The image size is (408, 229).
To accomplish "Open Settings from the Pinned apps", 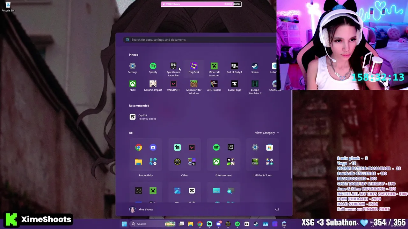I will tap(133, 68).
